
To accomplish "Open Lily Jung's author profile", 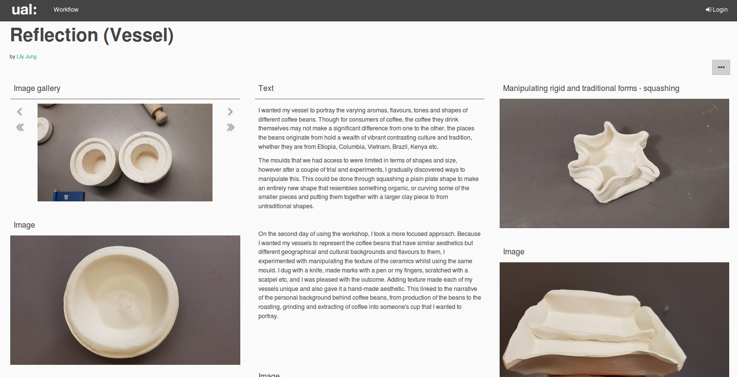I will (x=26, y=56).
